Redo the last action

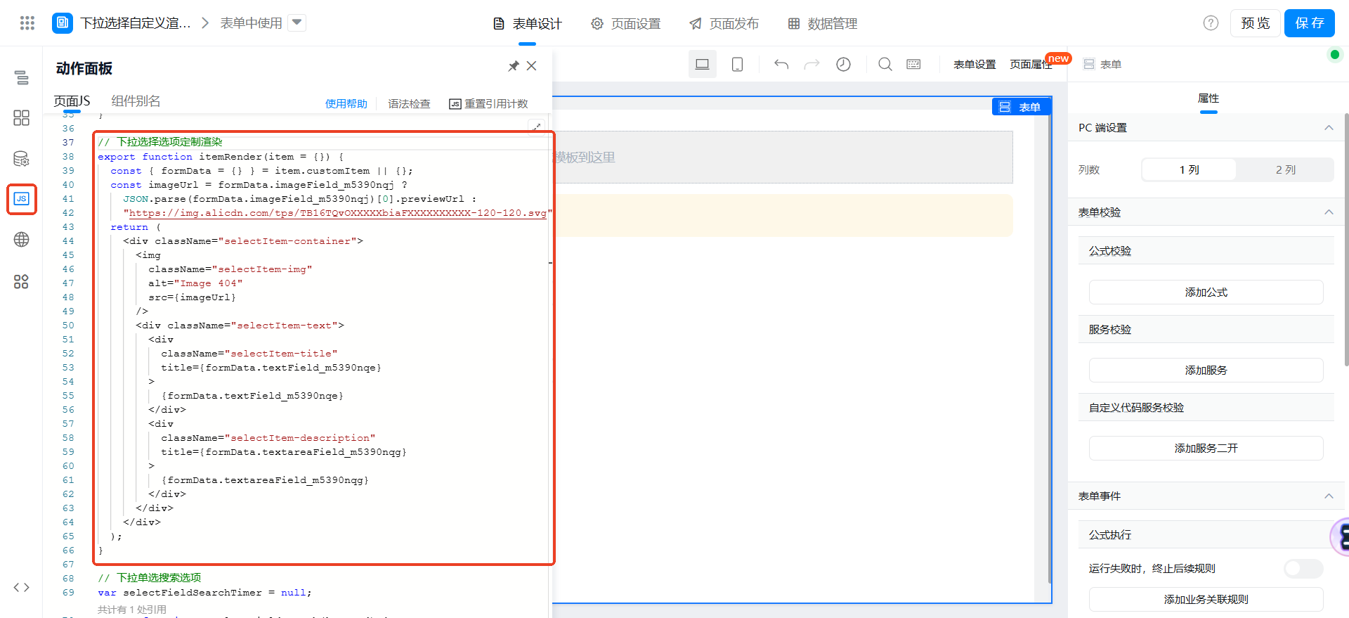tap(812, 64)
